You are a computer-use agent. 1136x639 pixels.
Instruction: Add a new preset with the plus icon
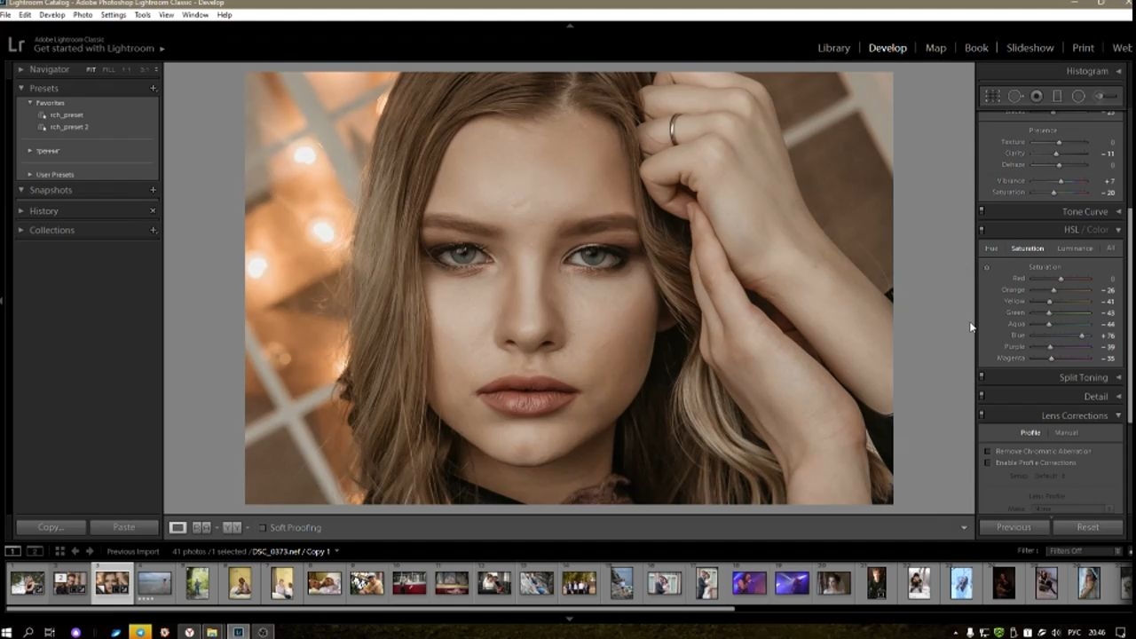pyautogui.click(x=154, y=88)
